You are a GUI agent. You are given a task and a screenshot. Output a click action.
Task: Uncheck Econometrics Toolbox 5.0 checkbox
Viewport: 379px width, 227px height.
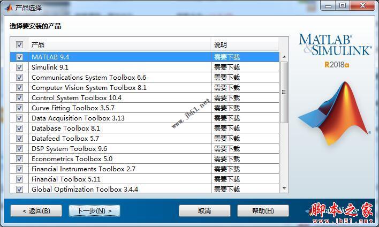click(19, 158)
